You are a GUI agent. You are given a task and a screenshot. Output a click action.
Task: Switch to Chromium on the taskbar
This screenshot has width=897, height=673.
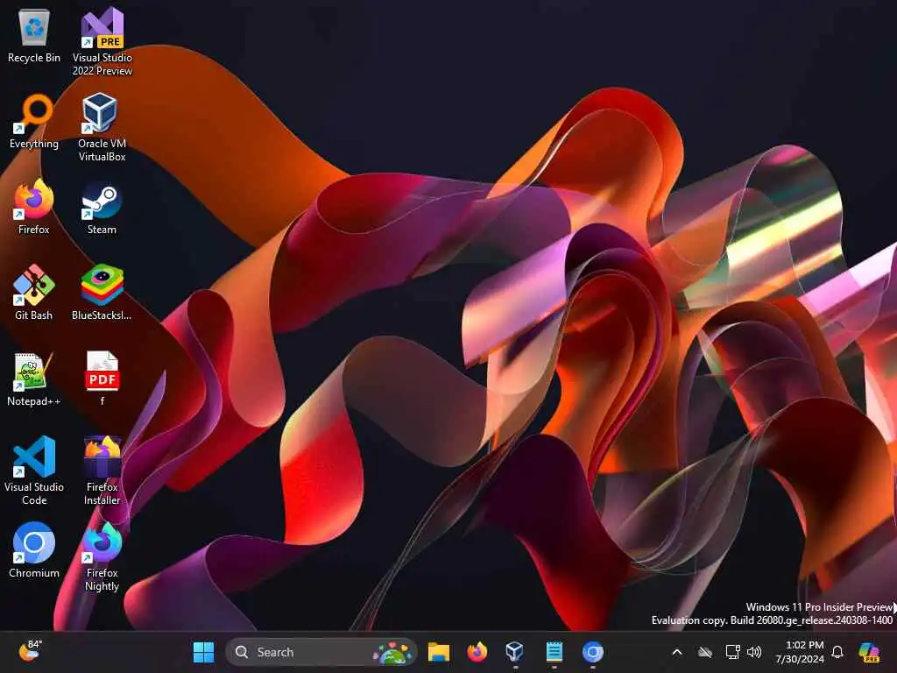[x=593, y=652]
